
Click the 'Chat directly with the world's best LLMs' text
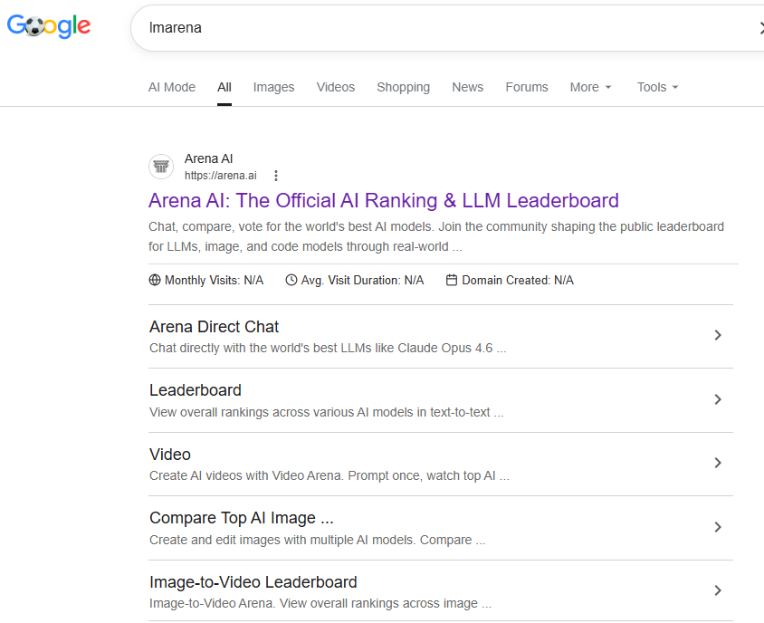point(328,348)
